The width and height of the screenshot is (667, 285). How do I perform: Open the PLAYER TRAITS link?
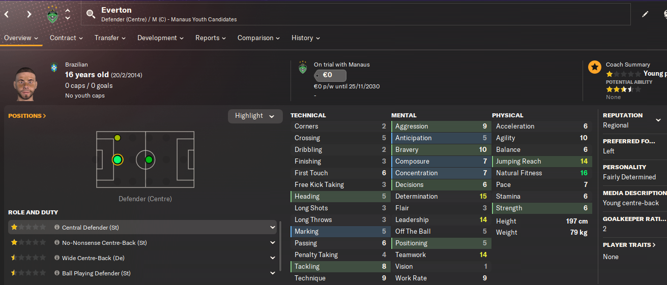click(x=629, y=245)
